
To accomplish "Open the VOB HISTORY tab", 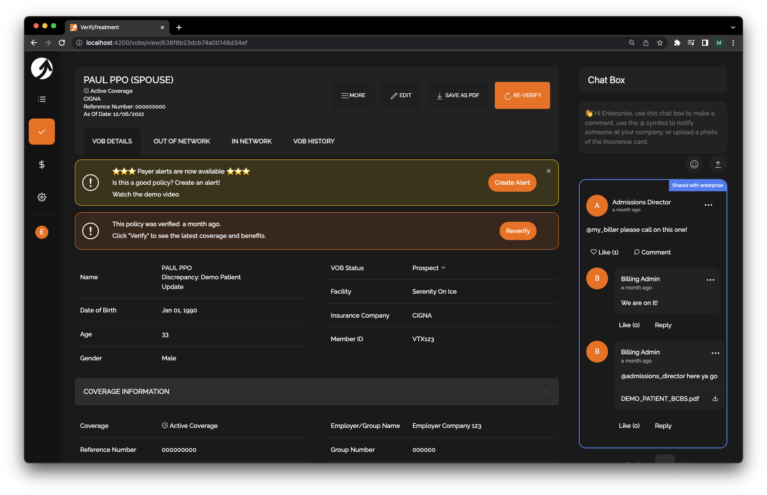I will [314, 141].
